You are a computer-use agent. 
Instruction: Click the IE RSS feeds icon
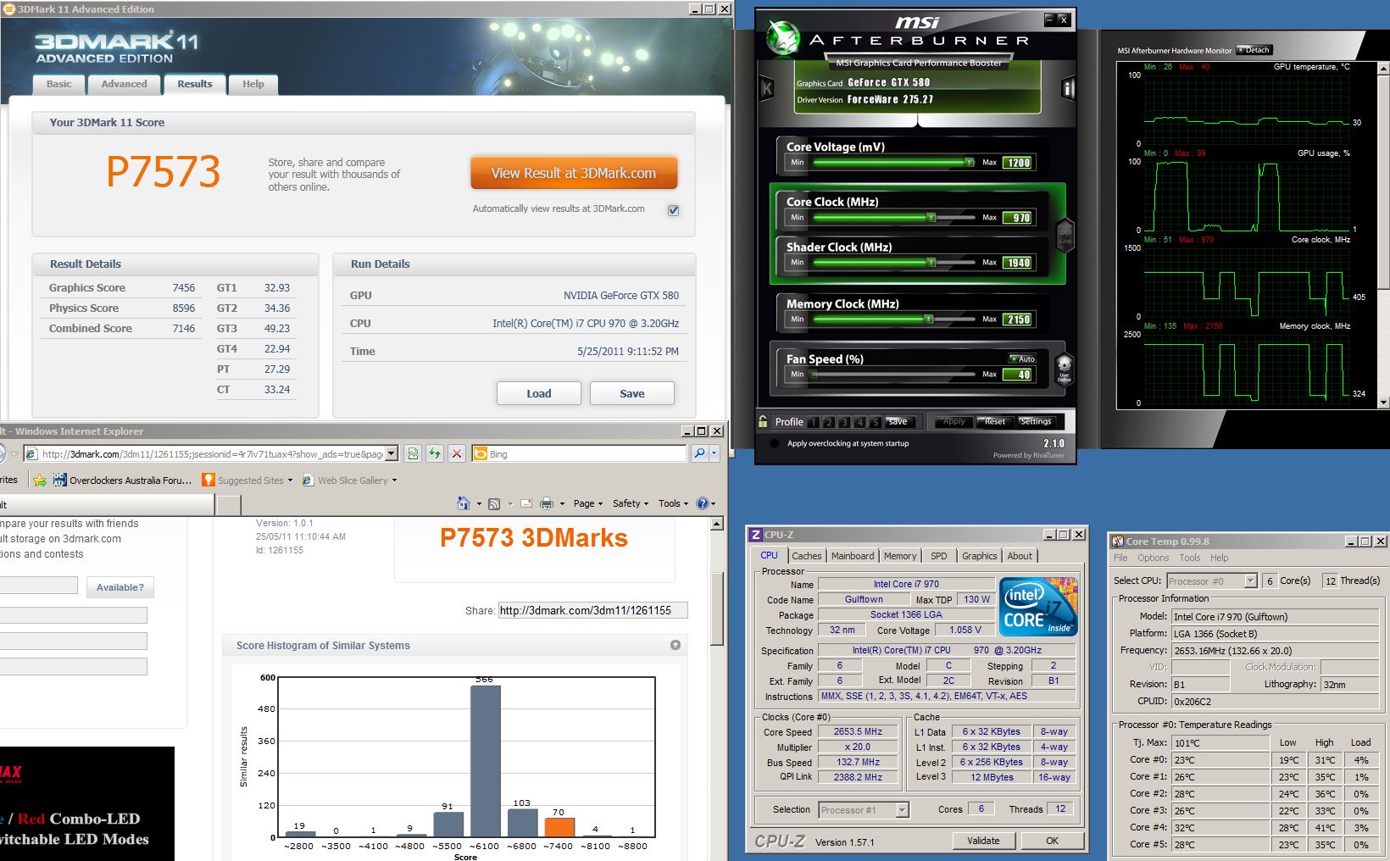(494, 503)
